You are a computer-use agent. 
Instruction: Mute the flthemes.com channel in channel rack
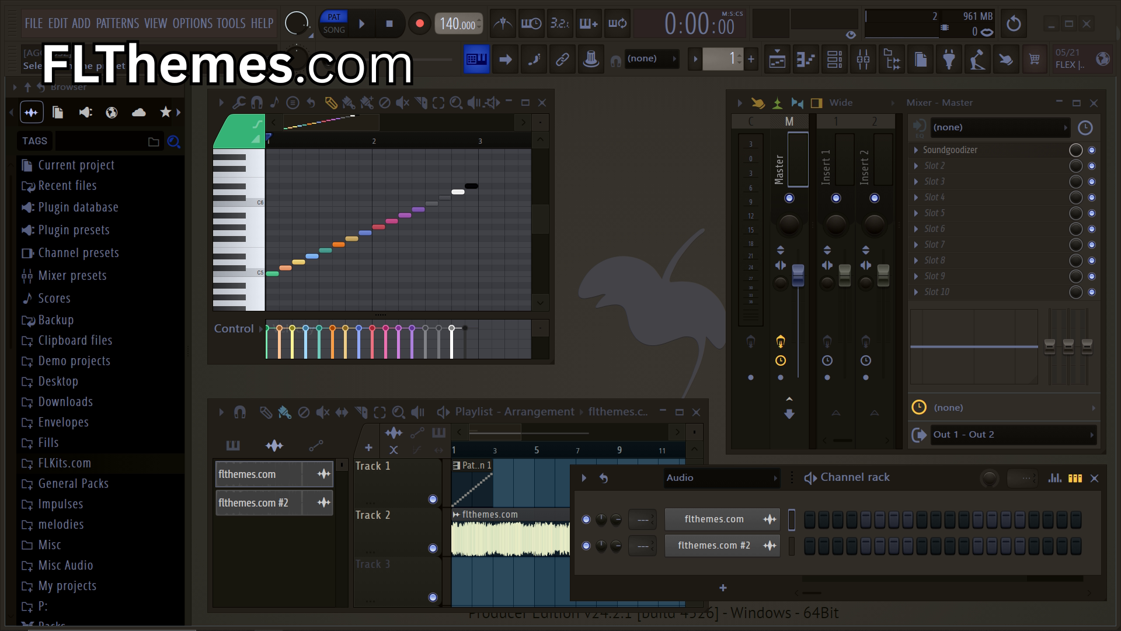586,519
